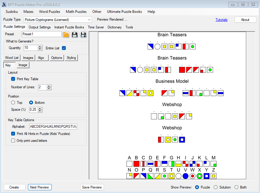Switch to the Output Settings tab
The image size is (260, 193).
coord(40,27)
